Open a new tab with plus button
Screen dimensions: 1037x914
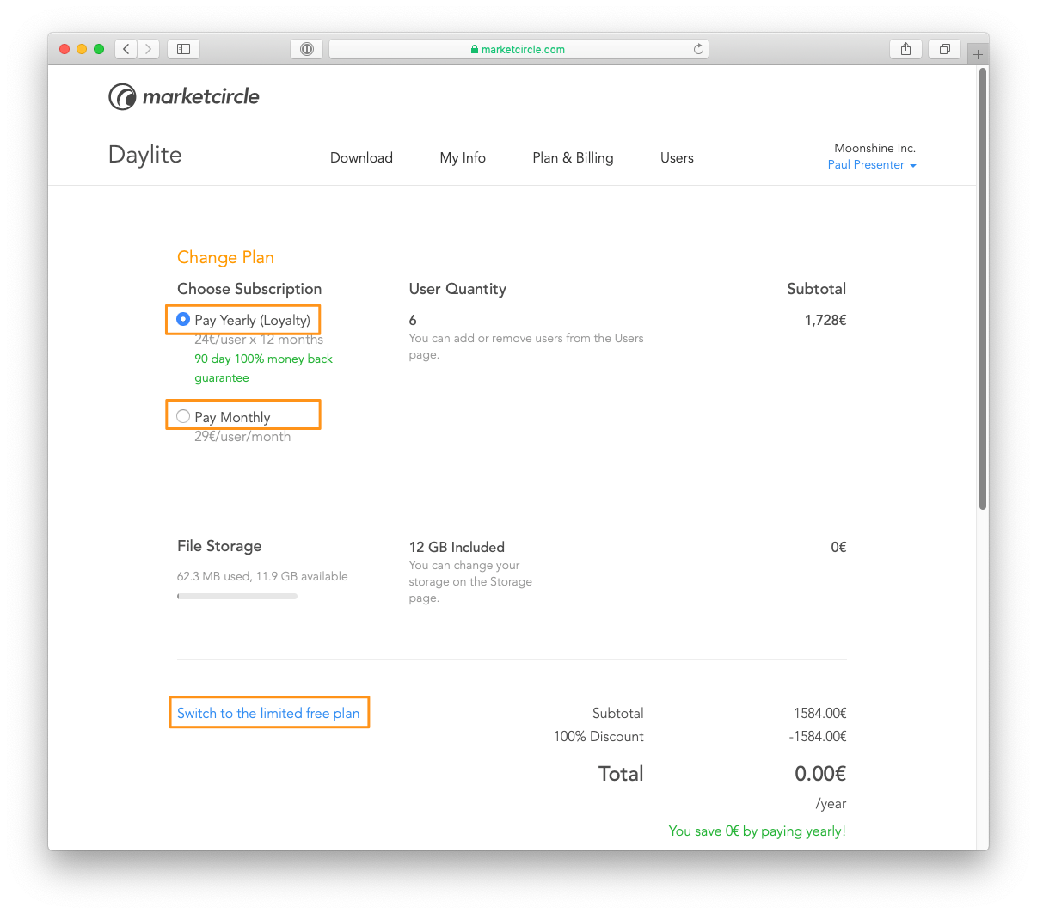(x=978, y=54)
